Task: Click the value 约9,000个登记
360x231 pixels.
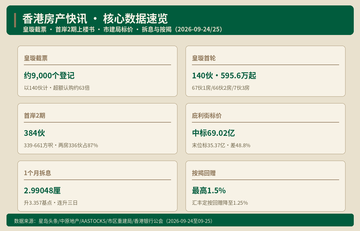Action: [49, 76]
